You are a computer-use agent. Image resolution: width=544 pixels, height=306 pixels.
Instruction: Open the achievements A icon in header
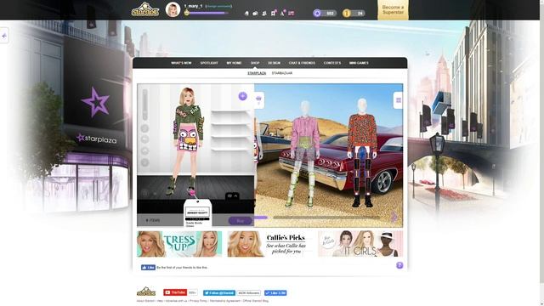tap(282, 13)
